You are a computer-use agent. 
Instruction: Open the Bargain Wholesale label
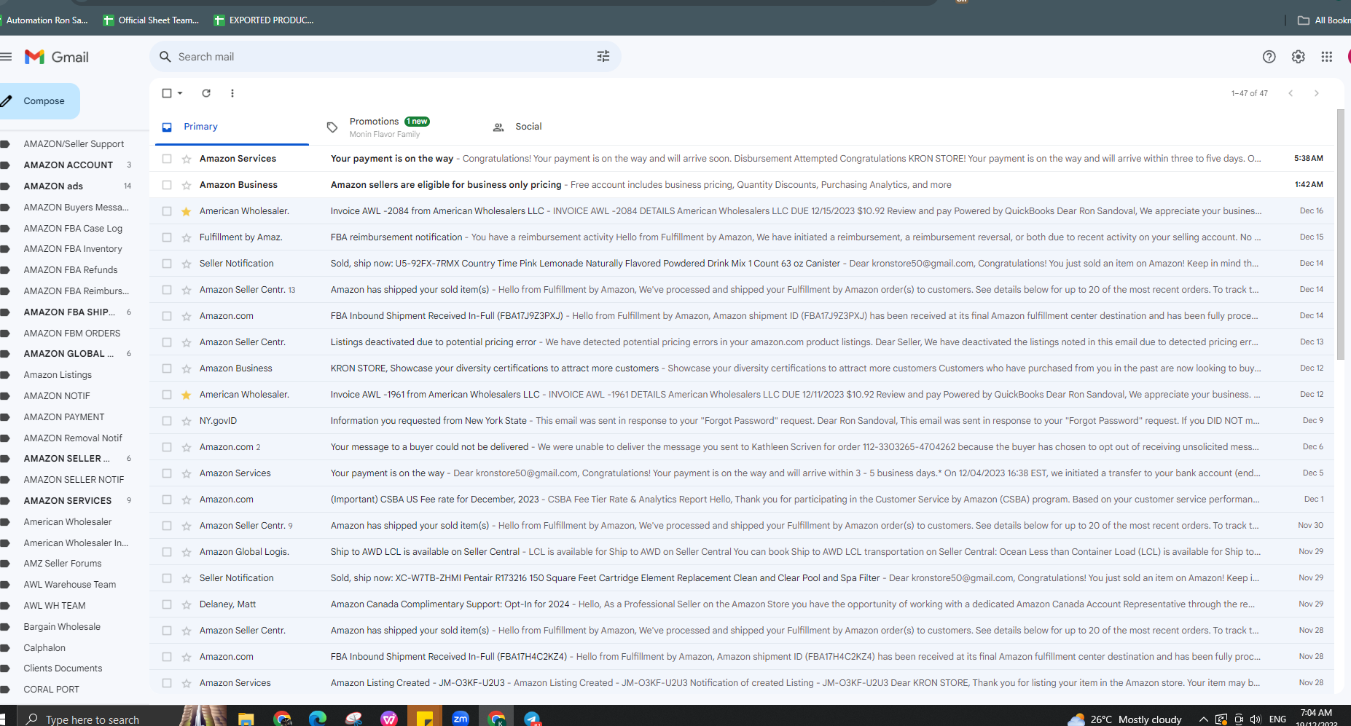point(62,627)
